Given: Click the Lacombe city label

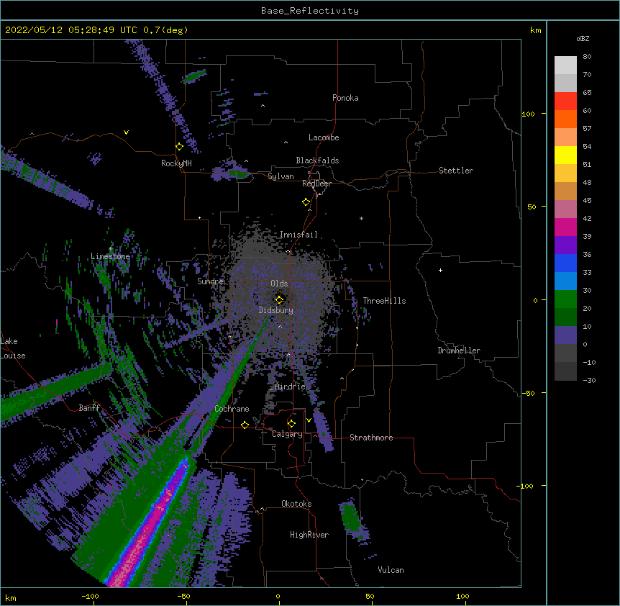Looking at the screenshot, I should (324, 137).
